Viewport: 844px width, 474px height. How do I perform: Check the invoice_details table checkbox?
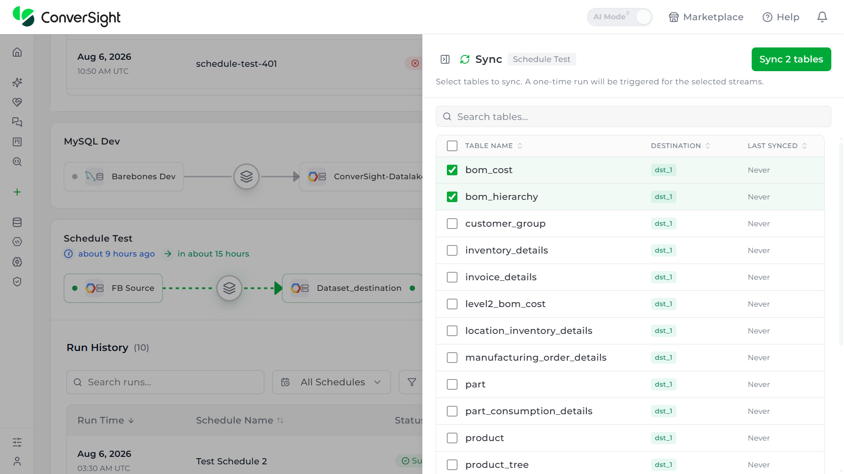(452, 277)
